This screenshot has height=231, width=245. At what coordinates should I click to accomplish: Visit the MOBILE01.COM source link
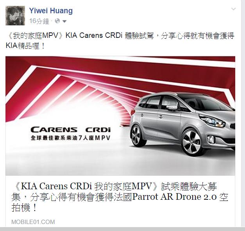pos(33,222)
